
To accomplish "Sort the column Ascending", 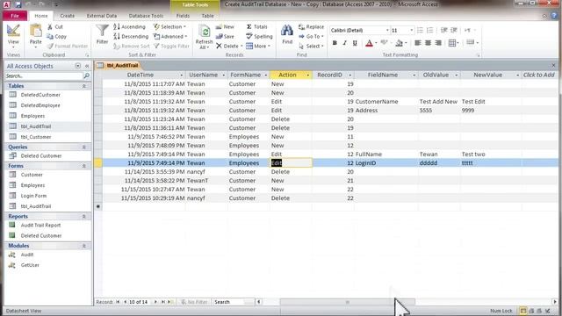I will tap(130, 27).
